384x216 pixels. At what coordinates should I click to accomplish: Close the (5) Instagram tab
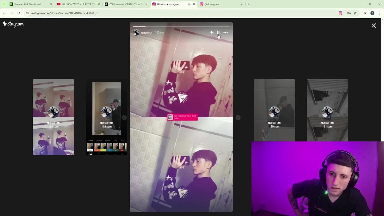tap(241, 4)
